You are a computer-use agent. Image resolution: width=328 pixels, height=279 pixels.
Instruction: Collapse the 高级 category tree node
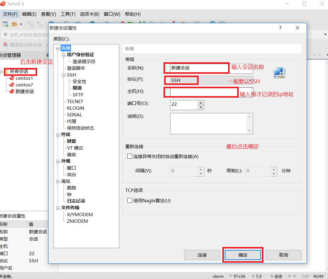tap(58, 182)
